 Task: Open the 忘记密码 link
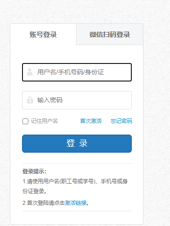point(121,121)
